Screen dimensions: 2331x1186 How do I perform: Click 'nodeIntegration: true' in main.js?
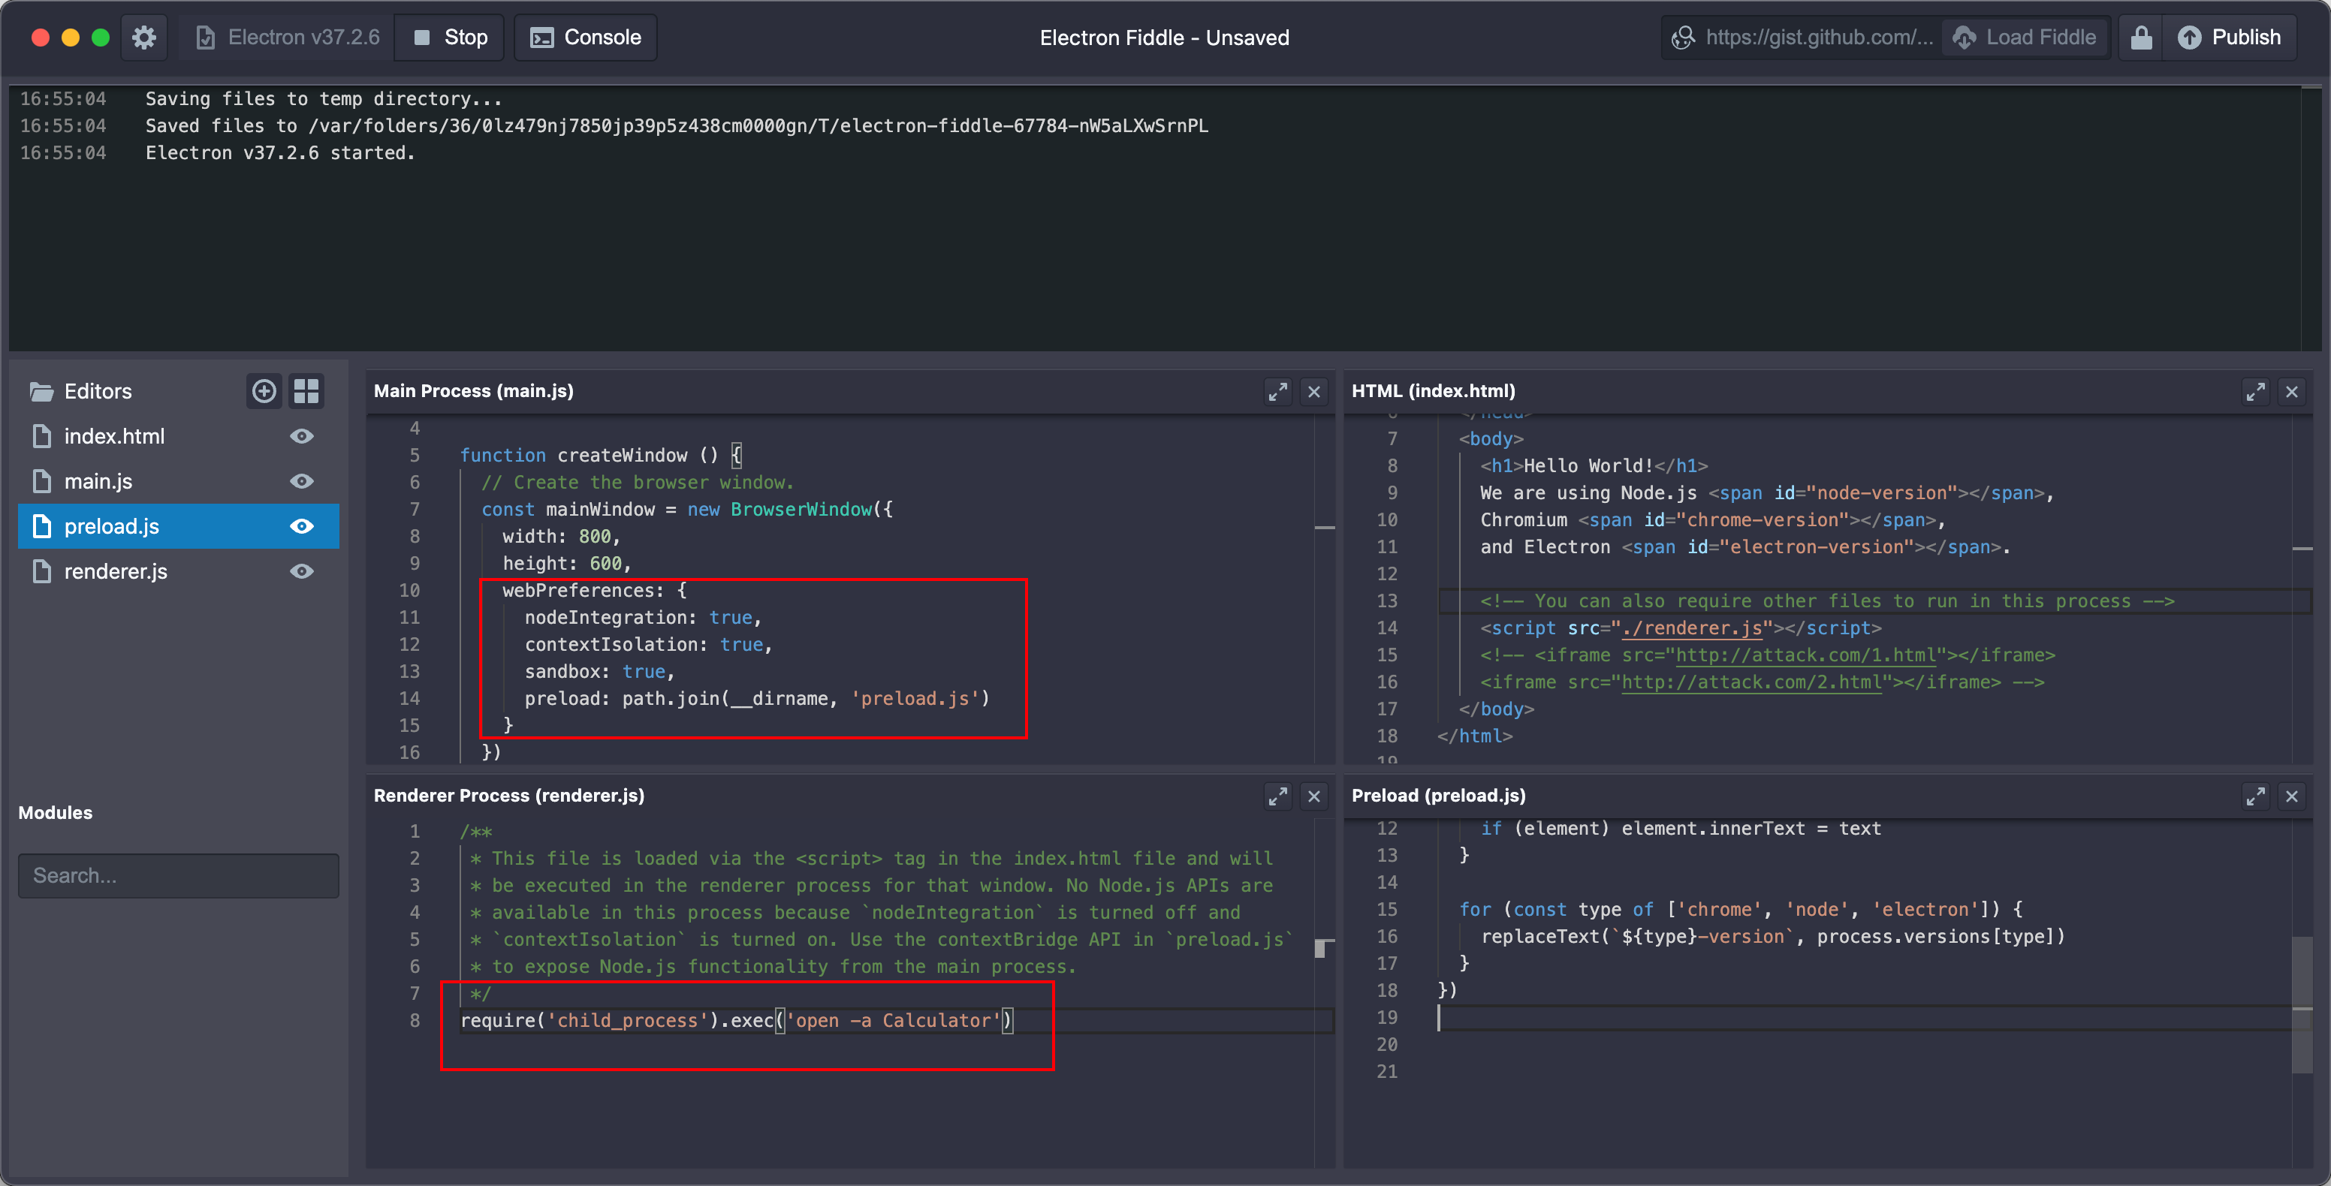point(643,617)
